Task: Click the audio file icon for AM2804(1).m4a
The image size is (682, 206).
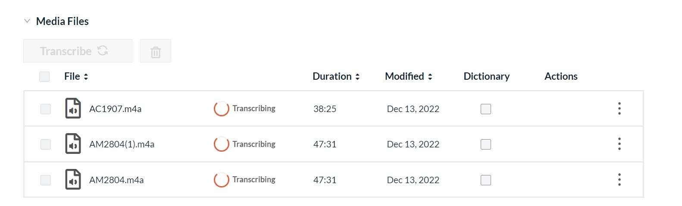Action: coord(73,144)
